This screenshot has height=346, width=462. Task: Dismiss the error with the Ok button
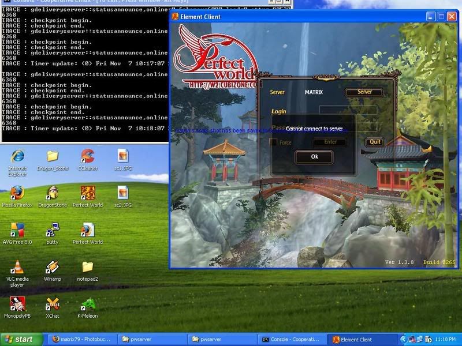point(314,157)
